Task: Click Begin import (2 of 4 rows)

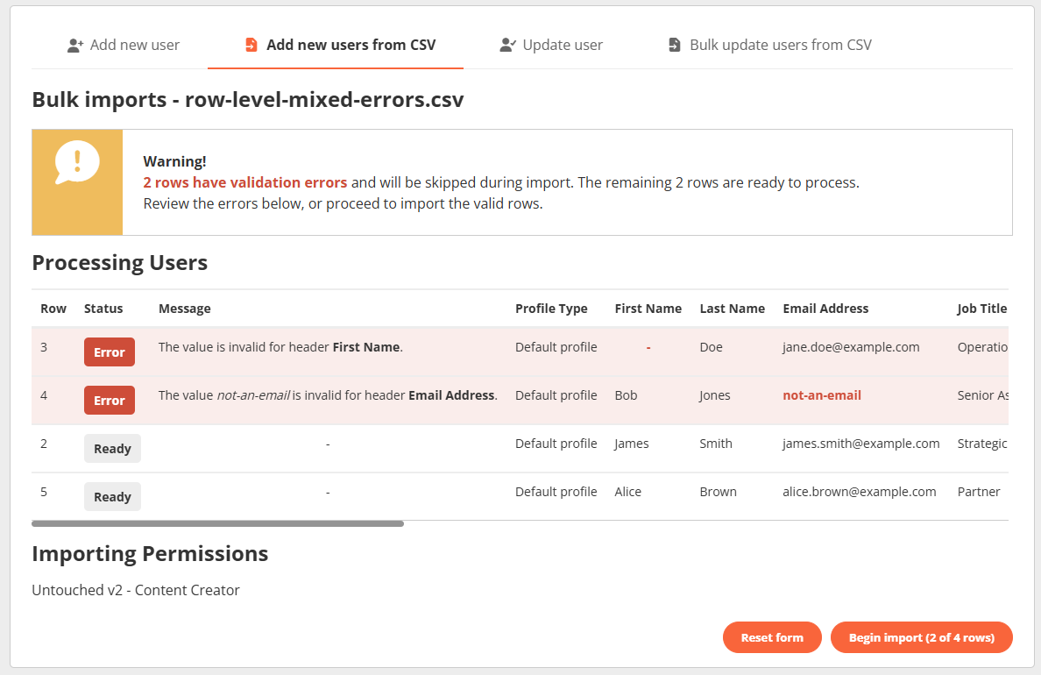Action: (922, 637)
